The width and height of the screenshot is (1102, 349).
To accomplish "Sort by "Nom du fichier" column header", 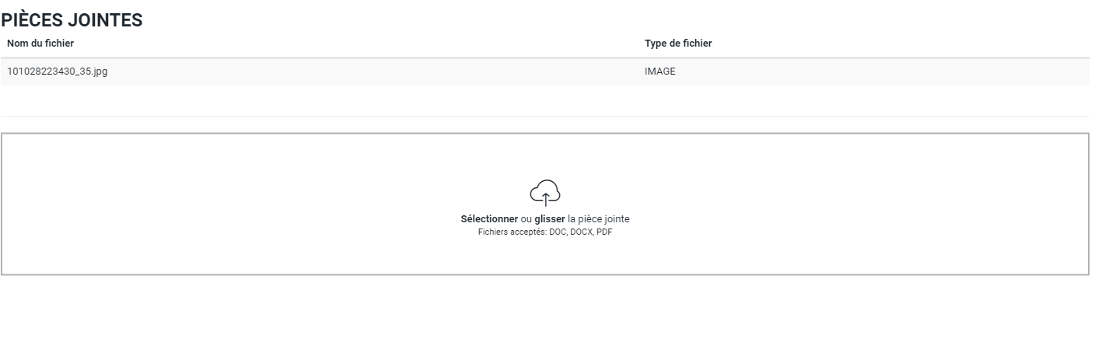I will [40, 44].
